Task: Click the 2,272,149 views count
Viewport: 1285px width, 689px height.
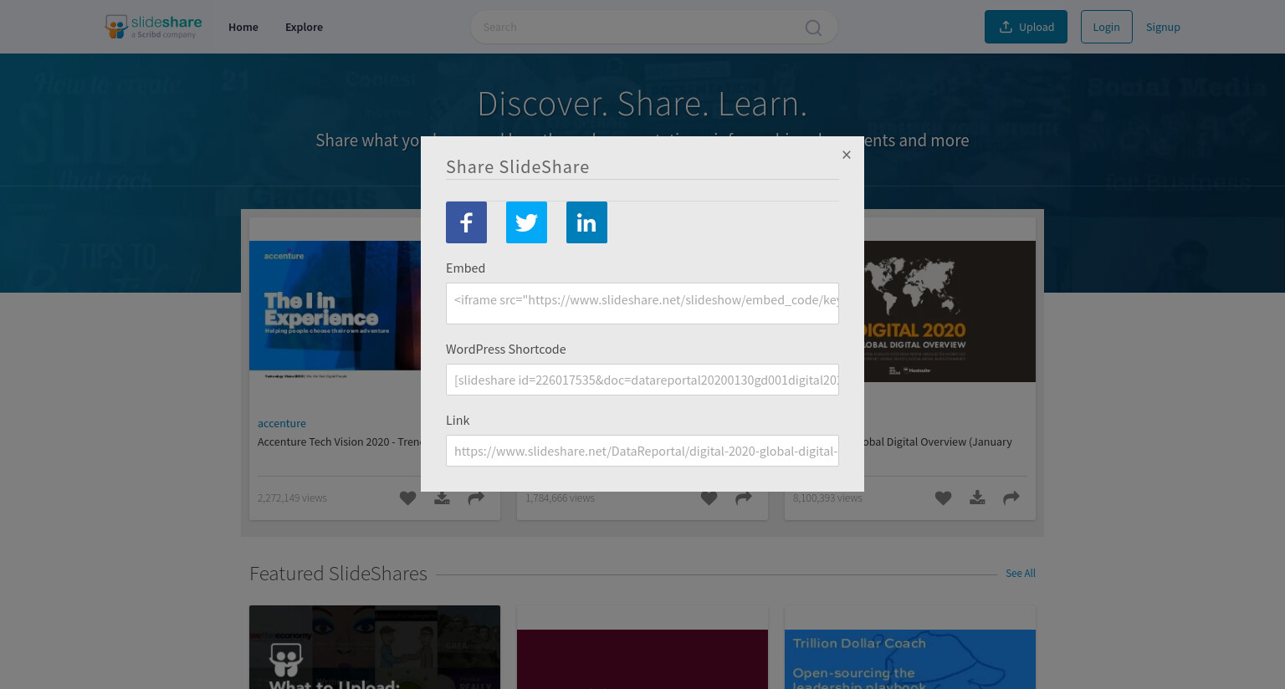Action: (292, 498)
